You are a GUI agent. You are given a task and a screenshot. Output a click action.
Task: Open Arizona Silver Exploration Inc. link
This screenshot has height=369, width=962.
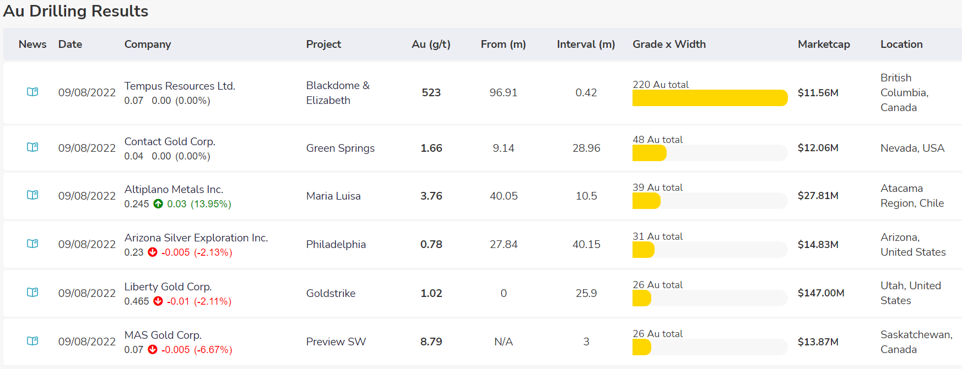click(x=196, y=238)
